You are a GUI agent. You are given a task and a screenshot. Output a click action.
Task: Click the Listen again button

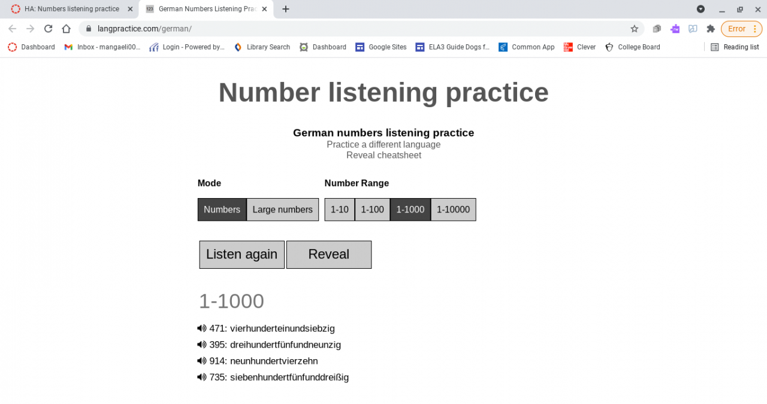(241, 254)
